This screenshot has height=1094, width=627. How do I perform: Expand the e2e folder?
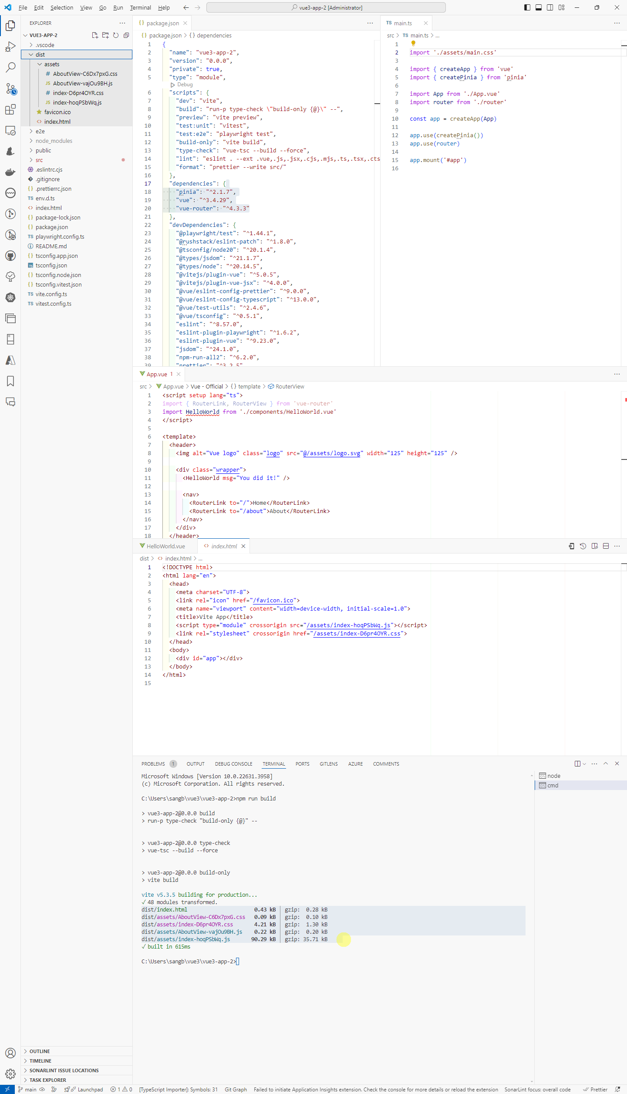(31, 131)
